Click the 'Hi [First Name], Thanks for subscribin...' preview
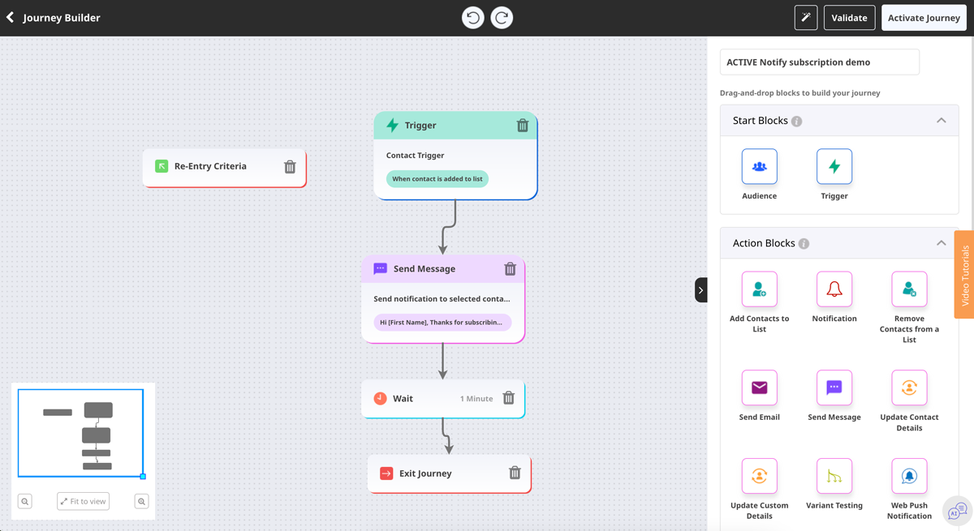This screenshot has width=974, height=531. [442, 323]
